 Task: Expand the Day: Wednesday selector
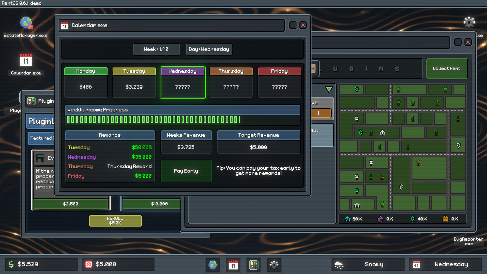[x=209, y=49]
